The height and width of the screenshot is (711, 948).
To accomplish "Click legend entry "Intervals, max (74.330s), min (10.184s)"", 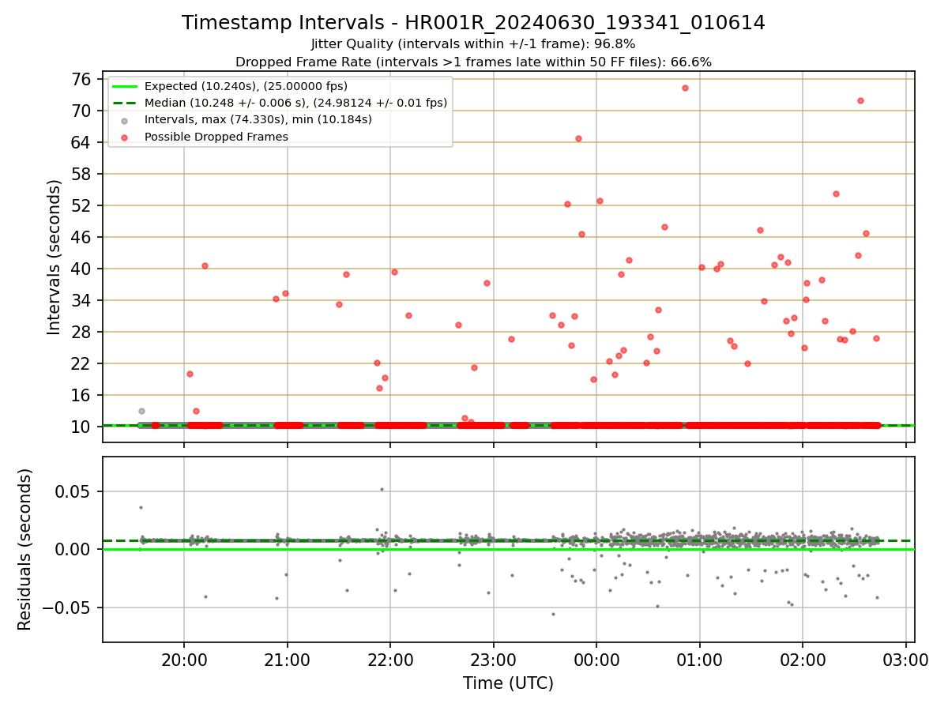I will pos(258,120).
